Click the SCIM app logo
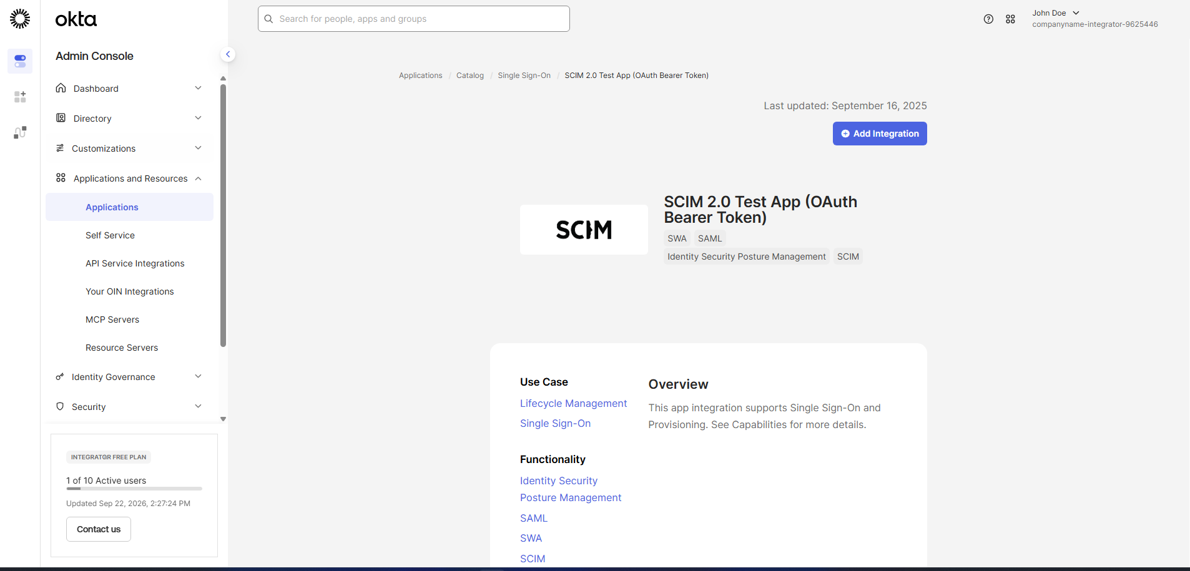This screenshot has width=1190, height=571. pos(584,230)
